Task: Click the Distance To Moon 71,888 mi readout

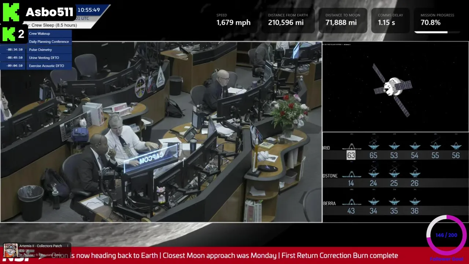Action: point(343,20)
